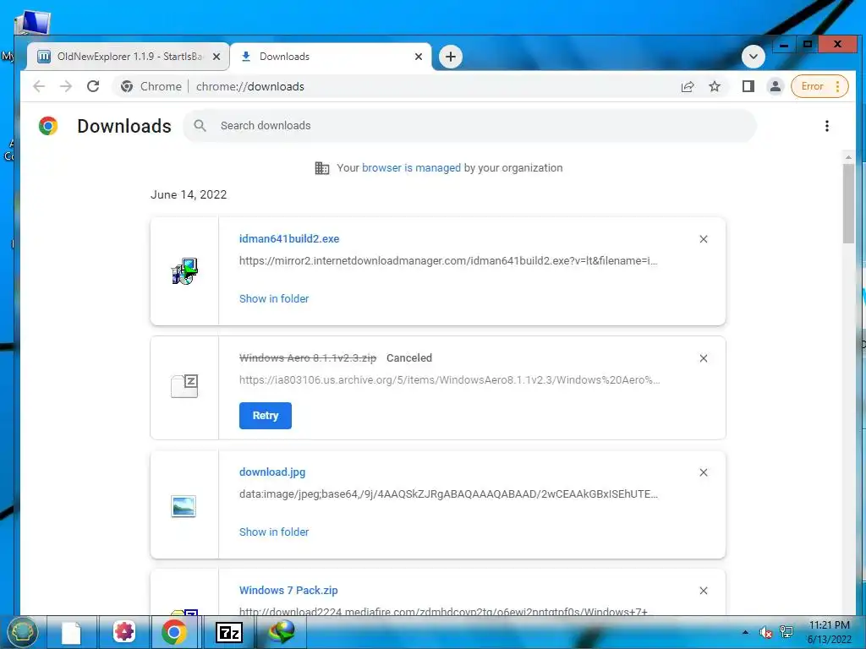Click the Chrome site info icon
Image resolution: width=866 pixels, height=649 pixels.
[x=127, y=87]
